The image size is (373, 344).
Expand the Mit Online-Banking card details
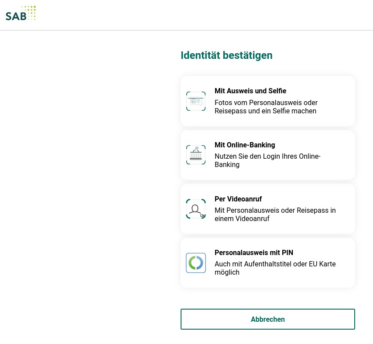[268, 155]
